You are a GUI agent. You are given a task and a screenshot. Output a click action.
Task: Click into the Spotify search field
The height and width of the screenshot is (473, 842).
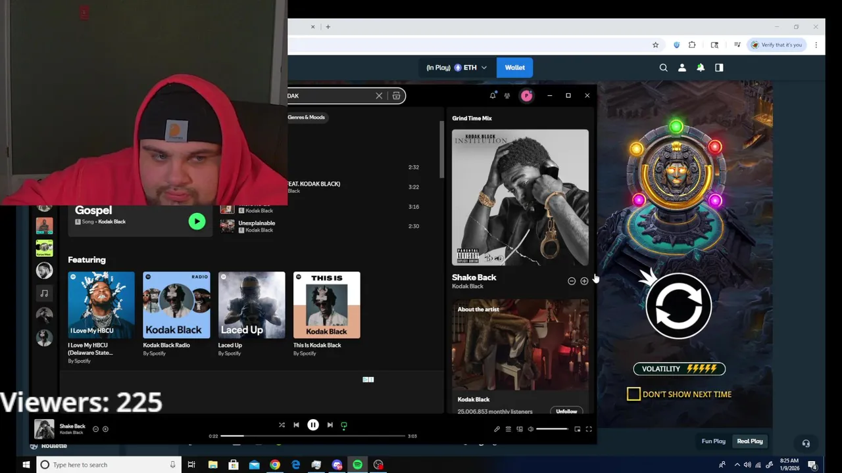click(329, 96)
